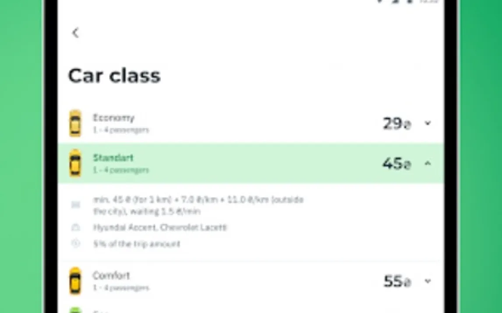Click the Hyundai Accent, Chevrolet Lacetti text
The image size is (502, 313).
(160, 227)
